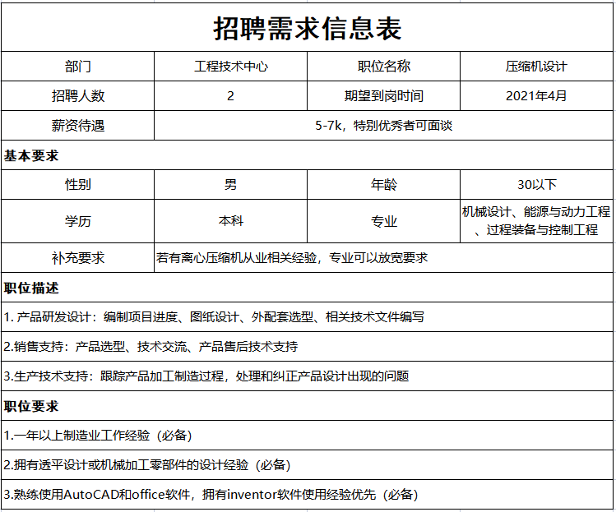
Task: Select the 工程技术中心 cell
Action: tap(230, 67)
